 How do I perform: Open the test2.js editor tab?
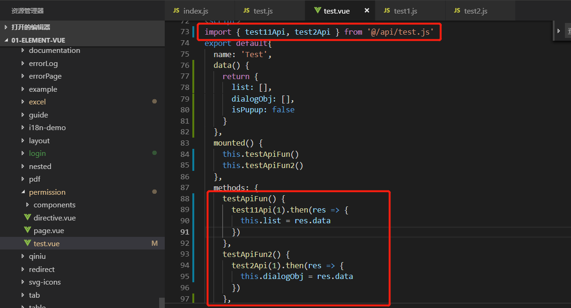(x=480, y=10)
